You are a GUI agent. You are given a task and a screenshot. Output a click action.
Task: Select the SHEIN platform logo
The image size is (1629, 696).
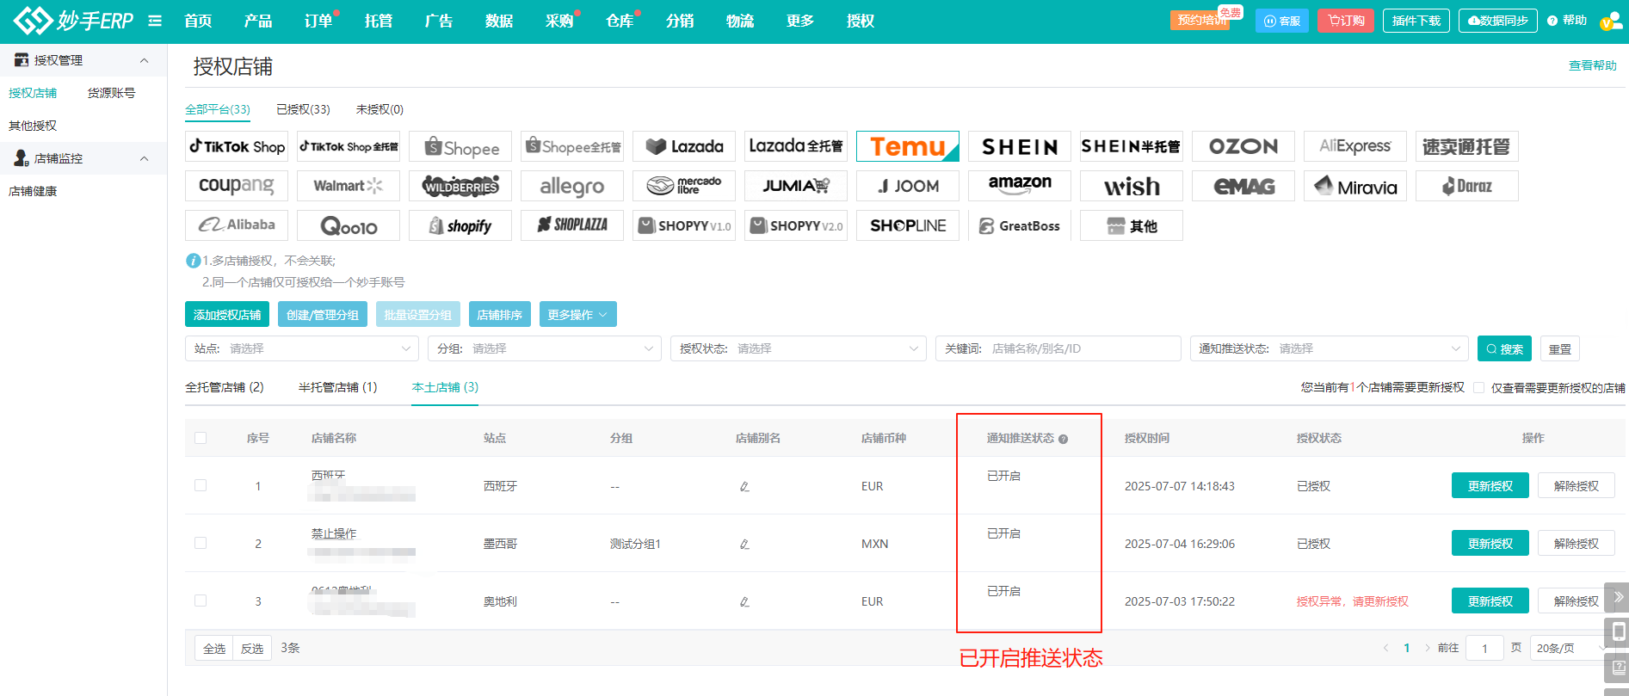(x=1020, y=146)
